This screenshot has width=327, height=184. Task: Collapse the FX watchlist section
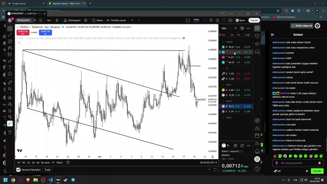click(x=223, y=68)
